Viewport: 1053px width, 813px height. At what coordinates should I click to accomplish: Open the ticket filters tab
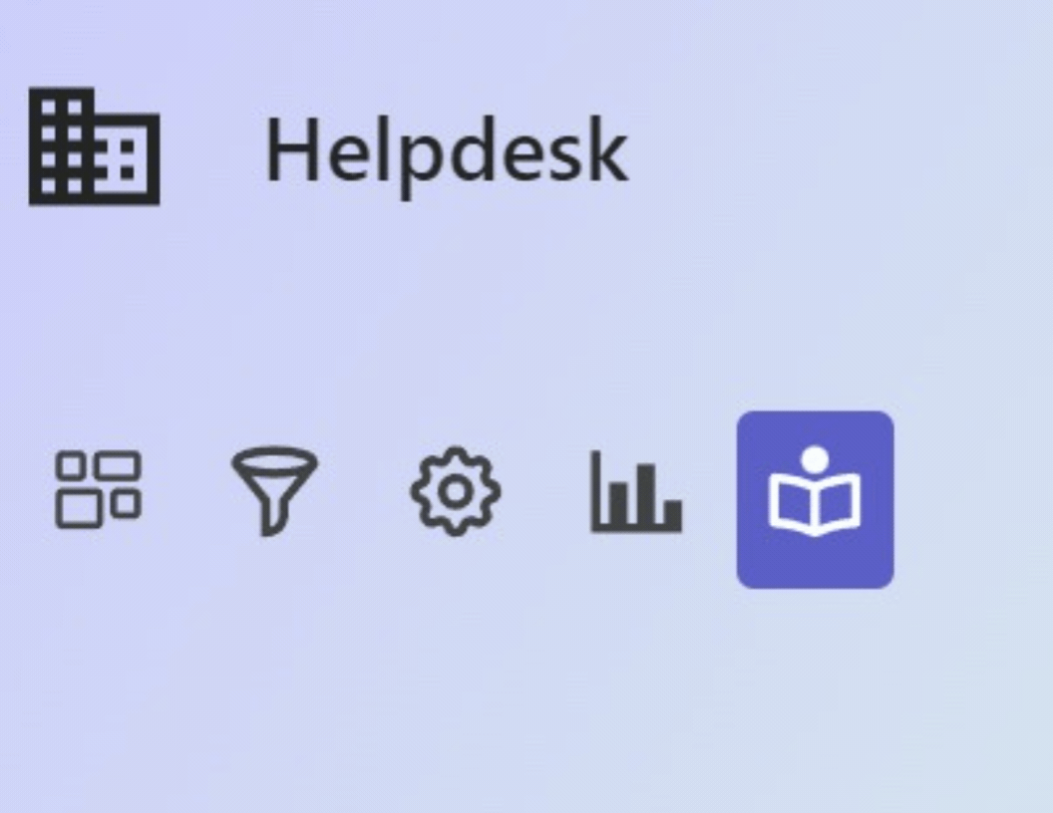point(274,491)
